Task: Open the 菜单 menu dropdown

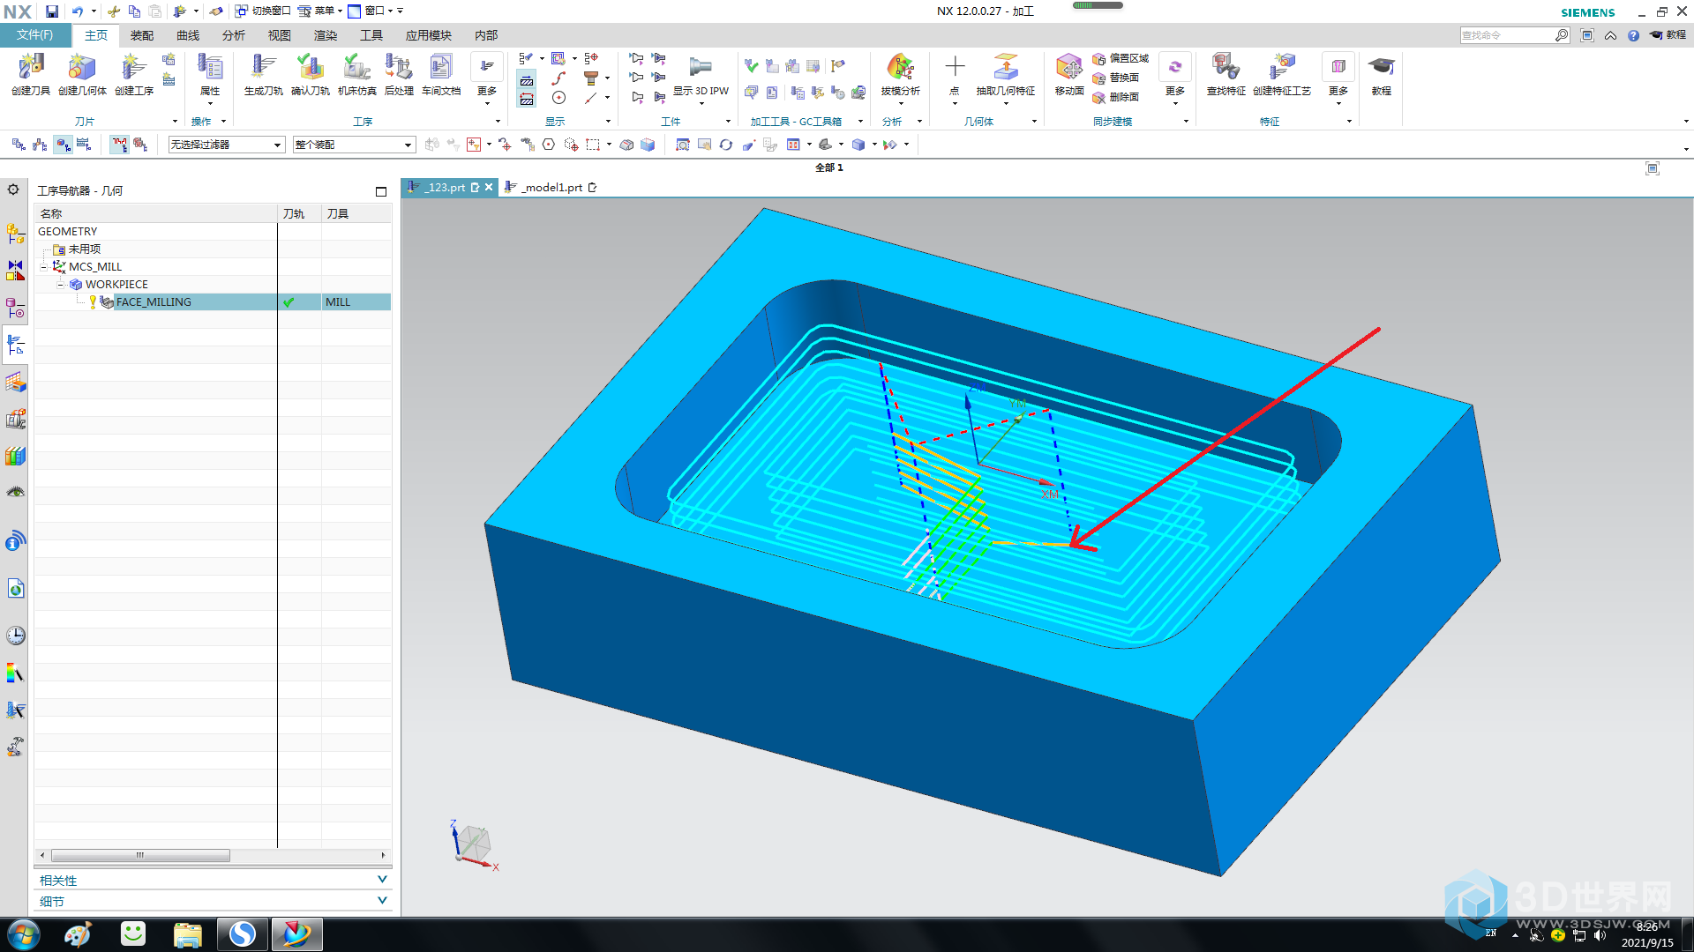Action: [x=319, y=11]
